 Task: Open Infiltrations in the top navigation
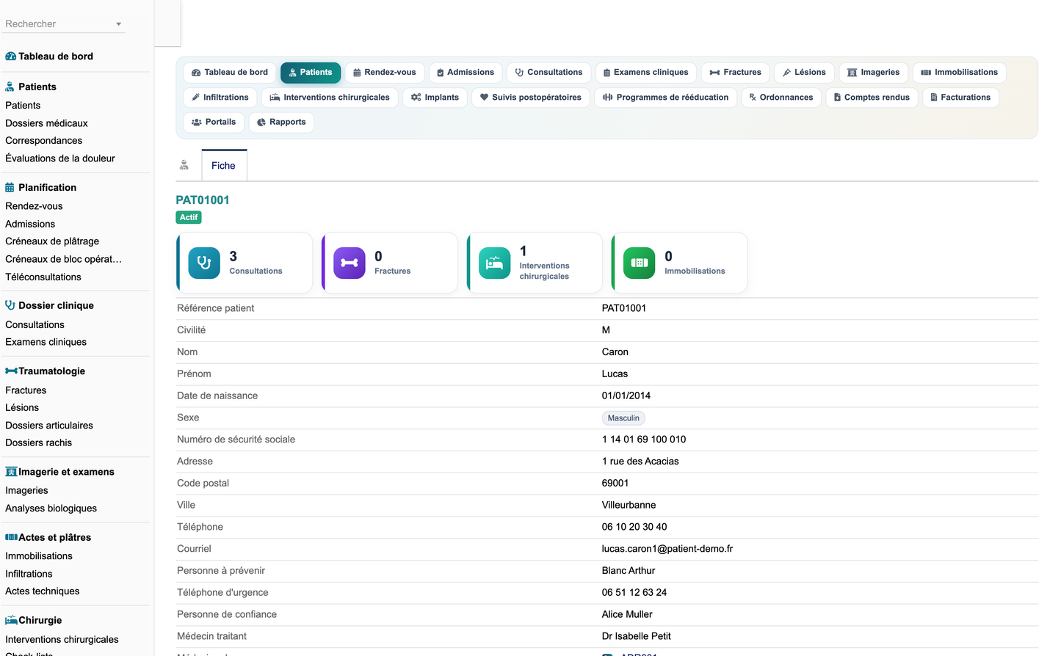220,98
